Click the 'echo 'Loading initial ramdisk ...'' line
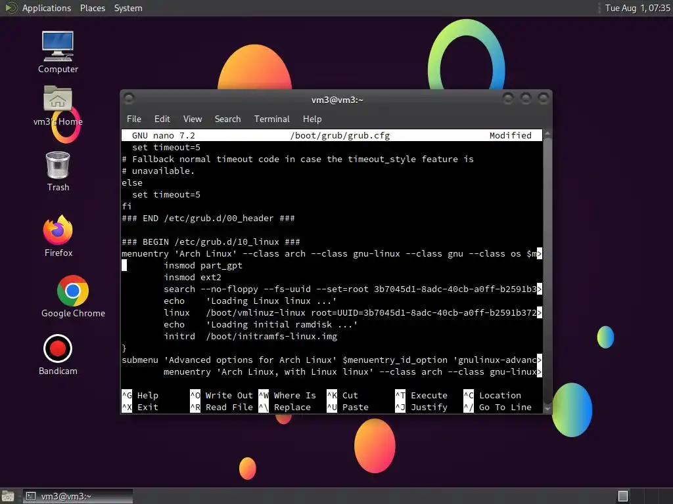The height and width of the screenshot is (504, 673). (260, 324)
